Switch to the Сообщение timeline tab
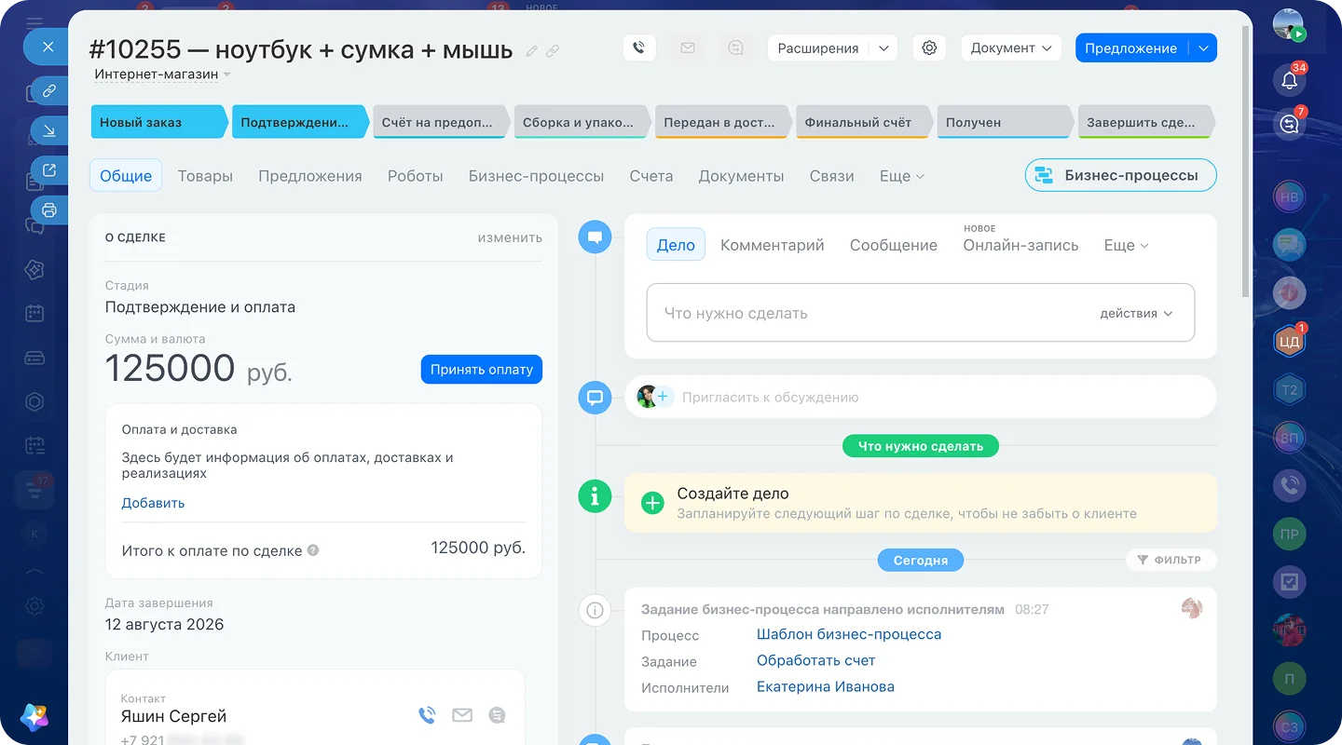 click(894, 245)
